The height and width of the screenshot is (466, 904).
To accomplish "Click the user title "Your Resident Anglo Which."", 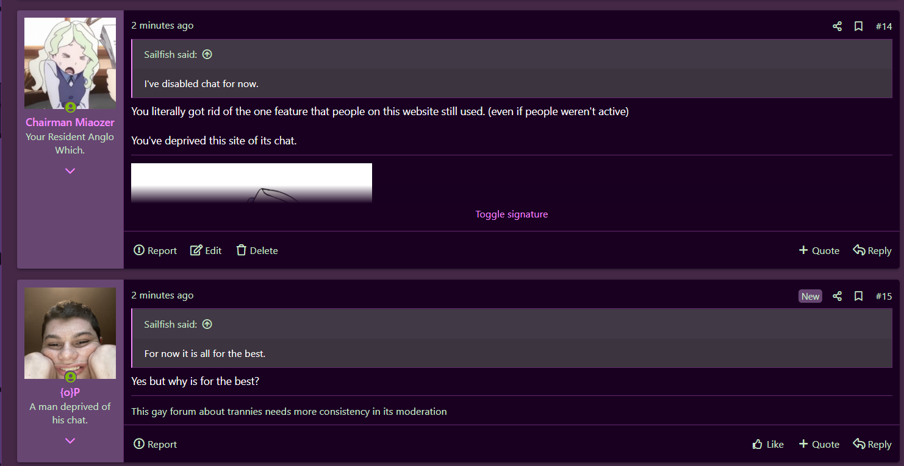I will (70, 144).
